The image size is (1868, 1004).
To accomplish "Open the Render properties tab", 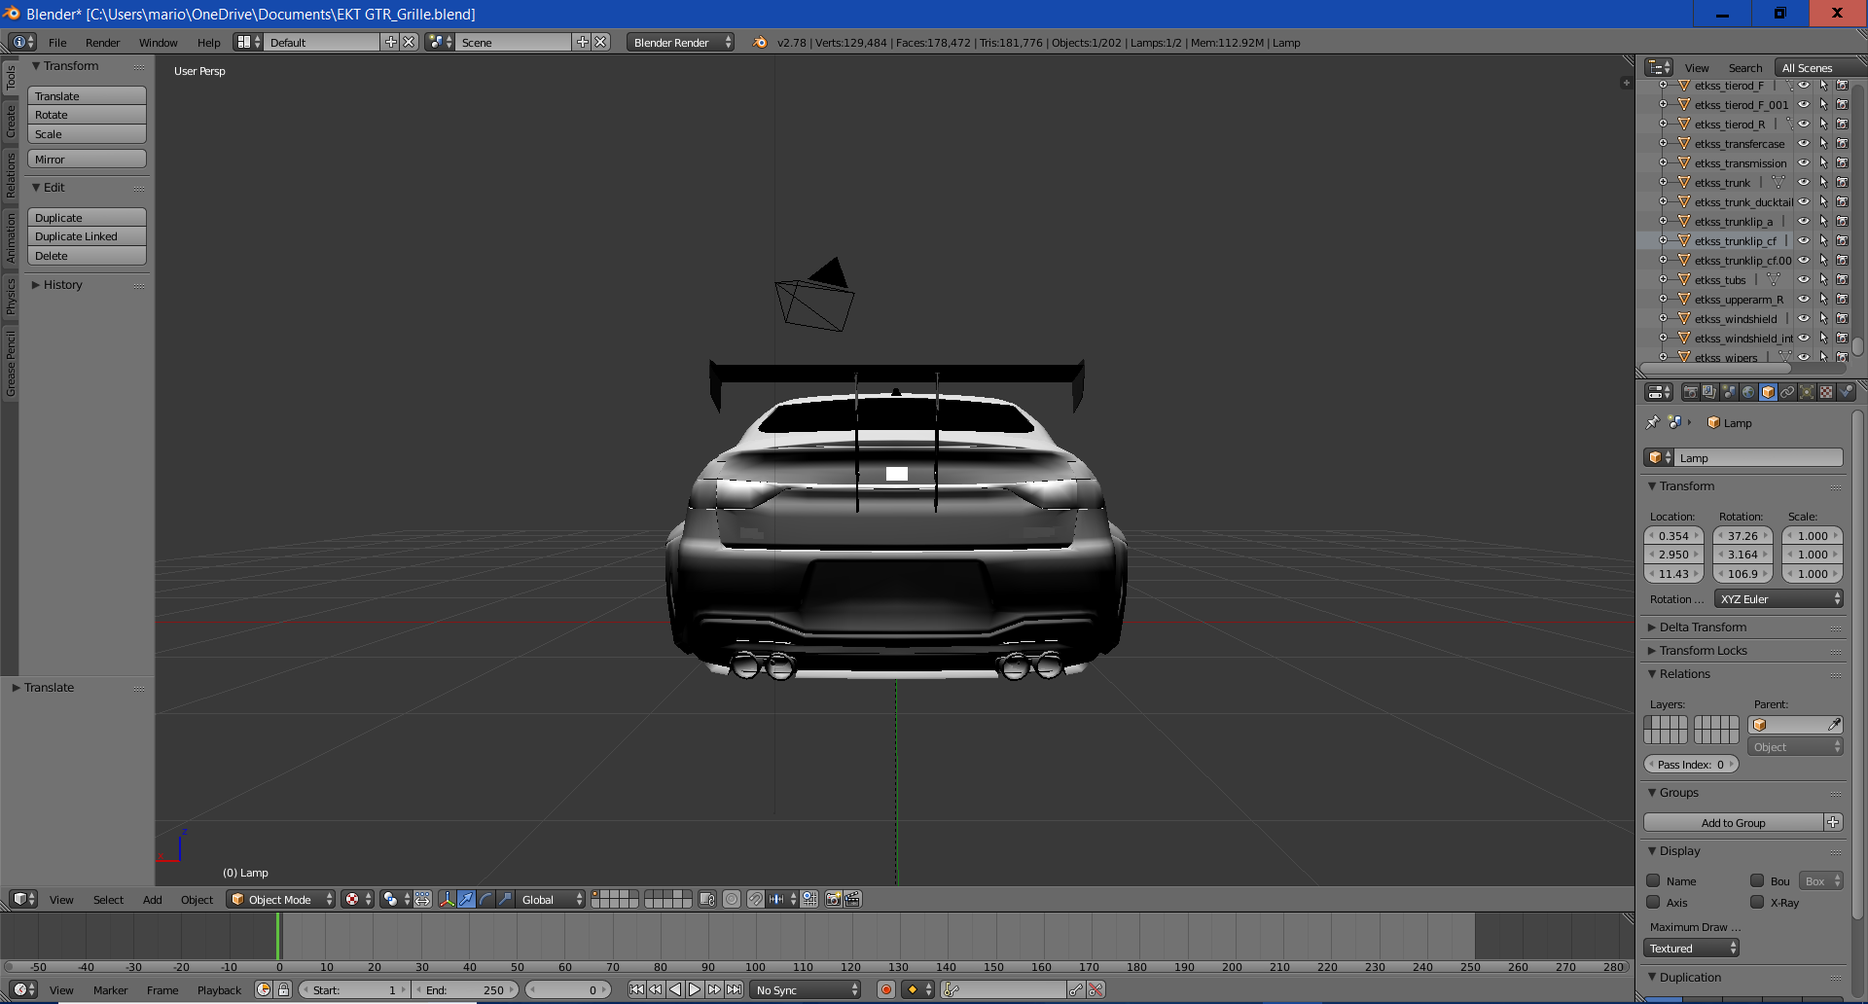I will tap(1690, 392).
